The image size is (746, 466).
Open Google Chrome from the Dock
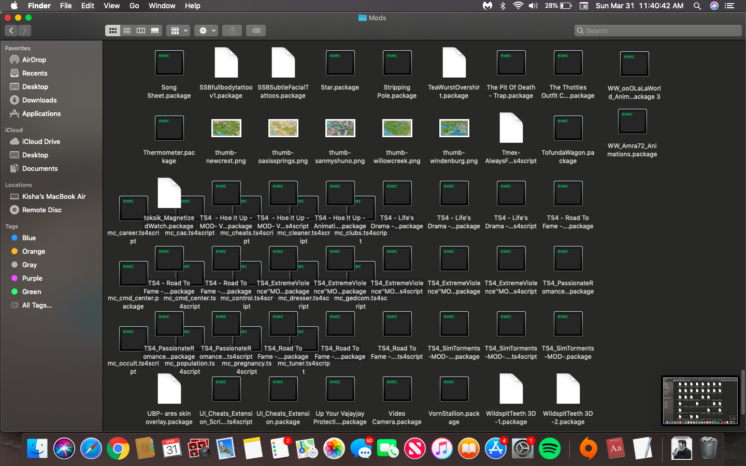118,448
